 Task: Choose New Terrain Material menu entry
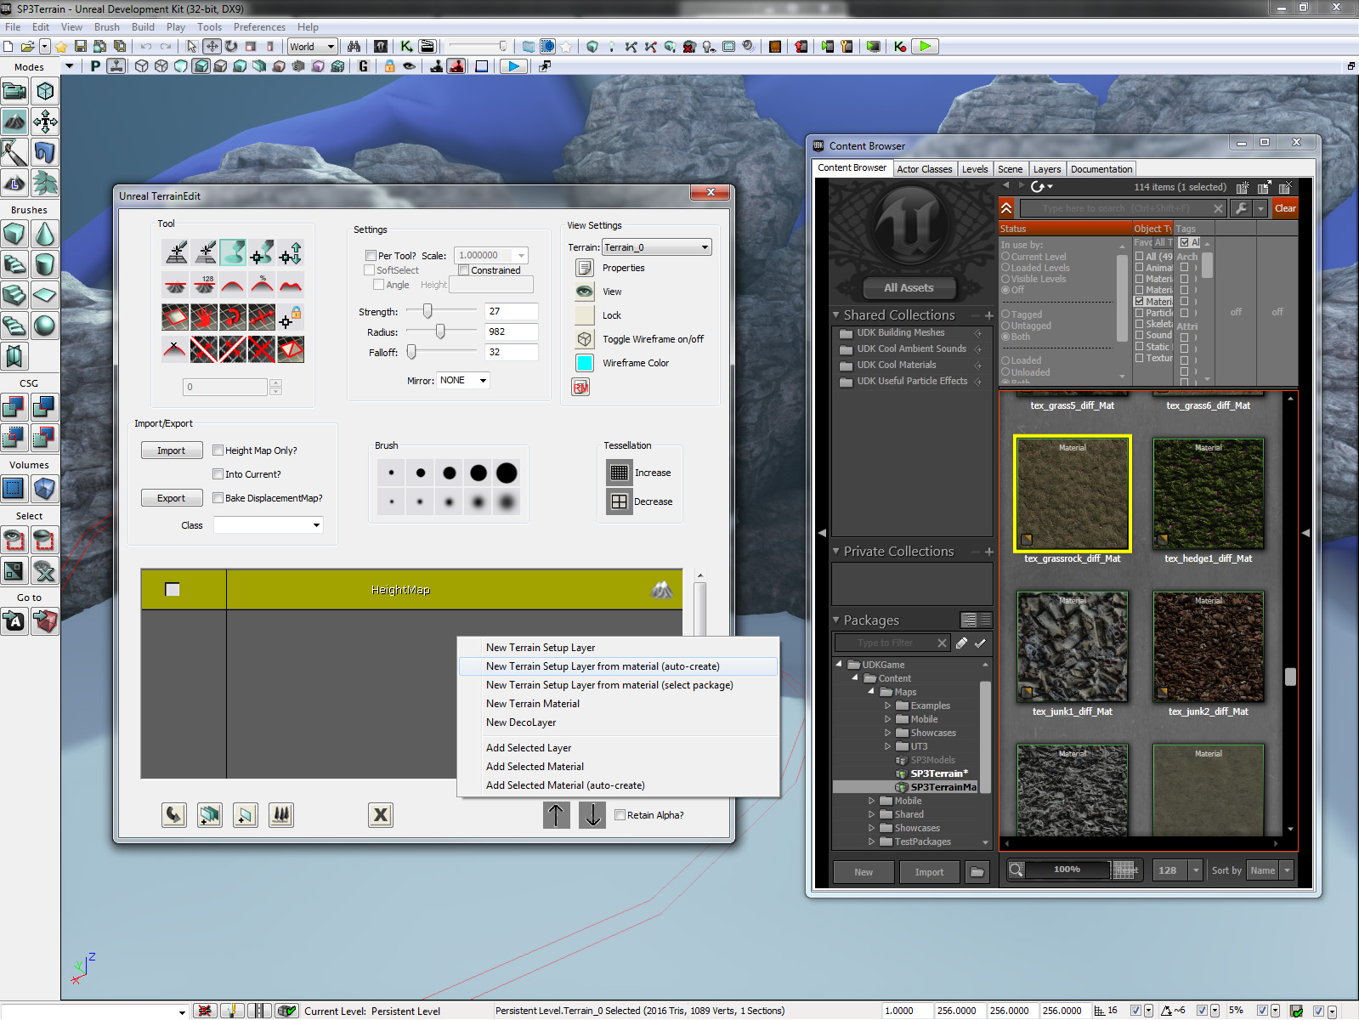click(x=619, y=704)
